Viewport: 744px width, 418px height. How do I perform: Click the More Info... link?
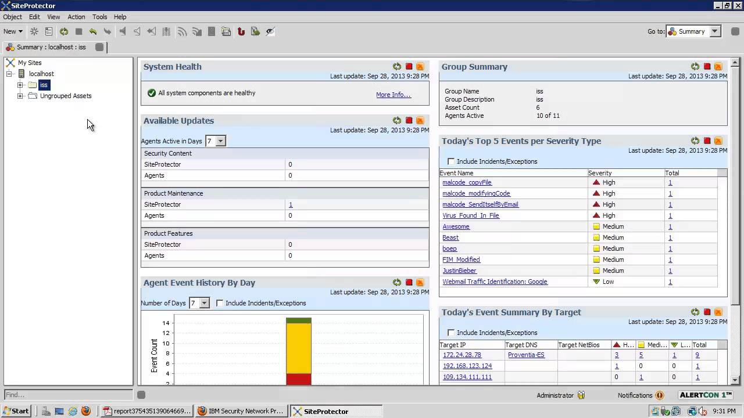click(x=394, y=95)
